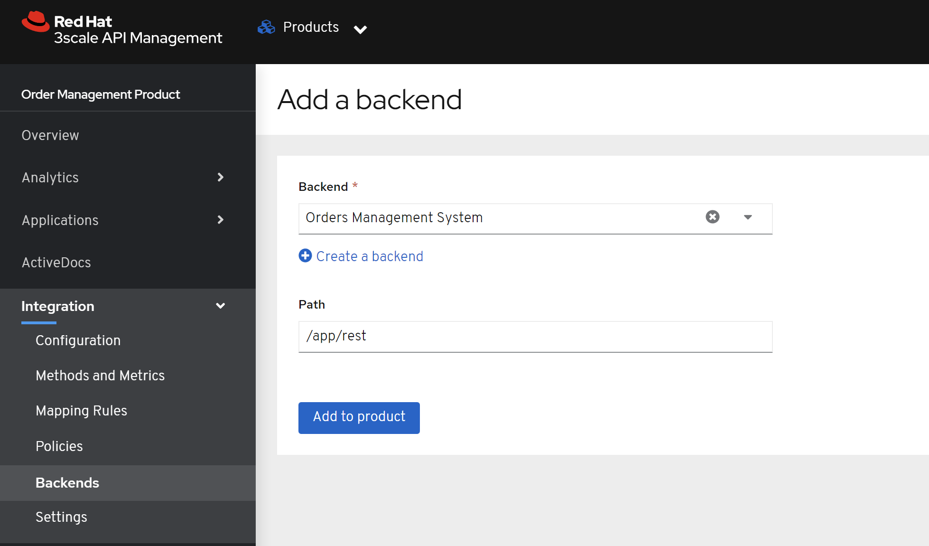Click the plus icon beside Create a backend
Viewport: 929px width, 546px height.
click(305, 256)
